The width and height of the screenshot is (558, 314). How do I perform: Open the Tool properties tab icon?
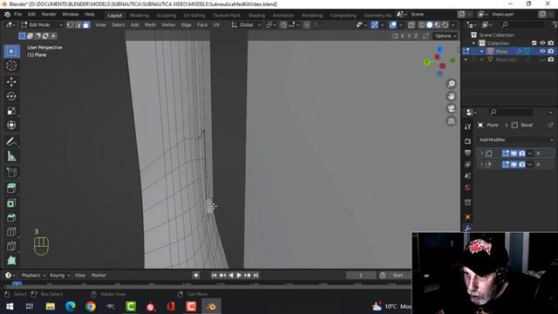coord(467,126)
